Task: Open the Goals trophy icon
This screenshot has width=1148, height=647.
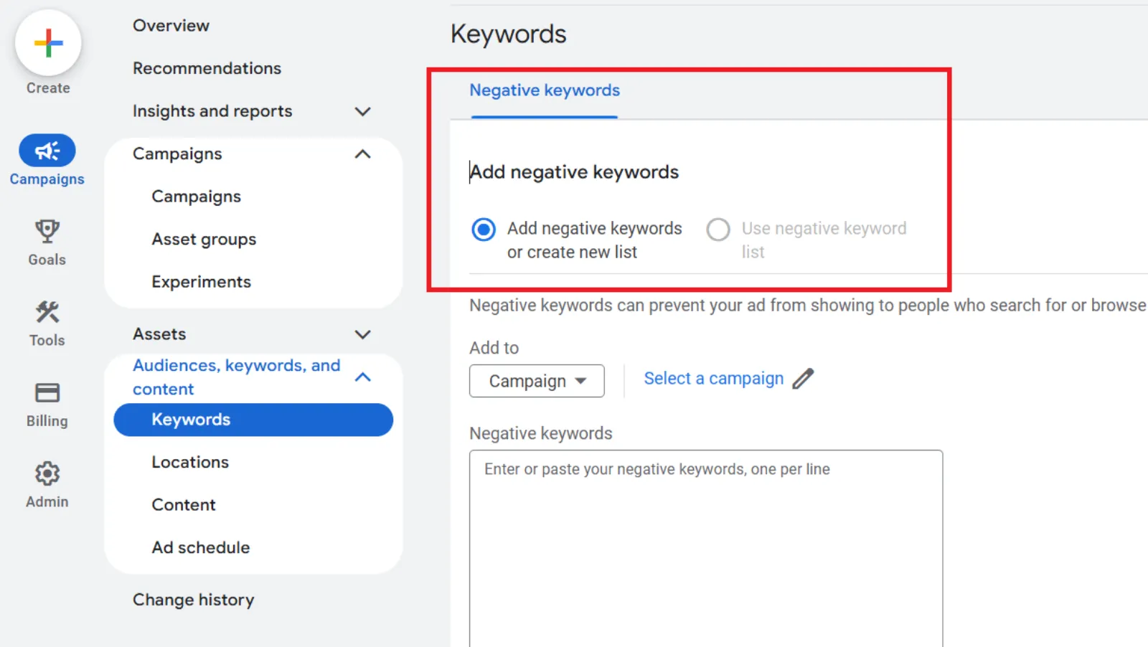Action: pyautogui.click(x=47, y=231)
